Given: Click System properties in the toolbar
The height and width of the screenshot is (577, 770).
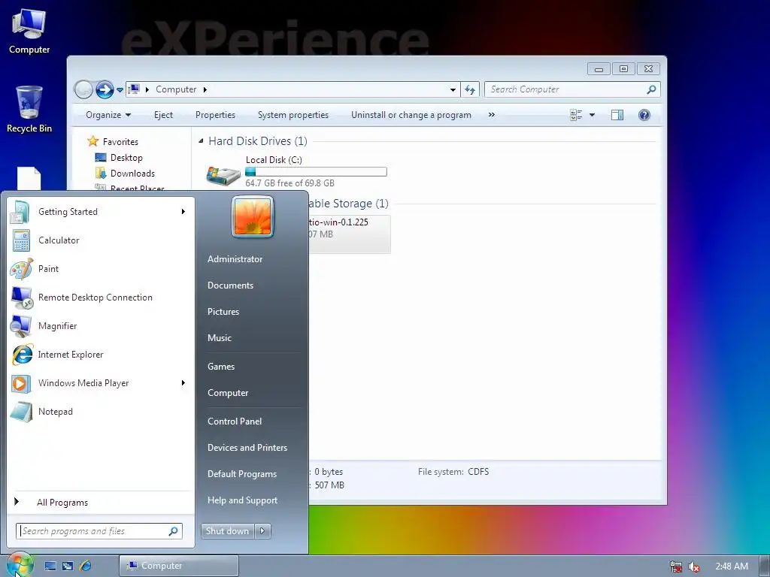Looking at the screenshot, I should pyautogui.click(x=293, y=115).
